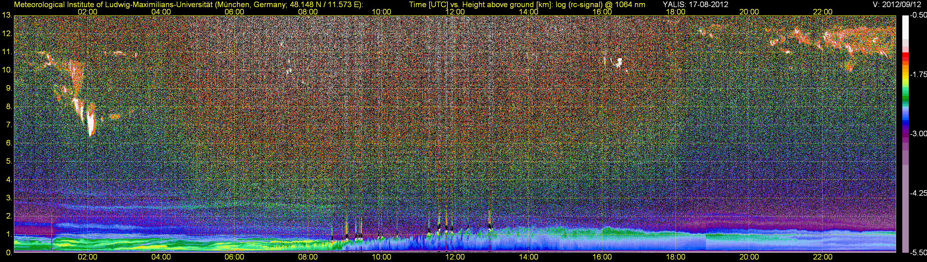Screen dimensions: 927x262
Task: Click the 5 km height axis label
Action: (x=9, y=162)
